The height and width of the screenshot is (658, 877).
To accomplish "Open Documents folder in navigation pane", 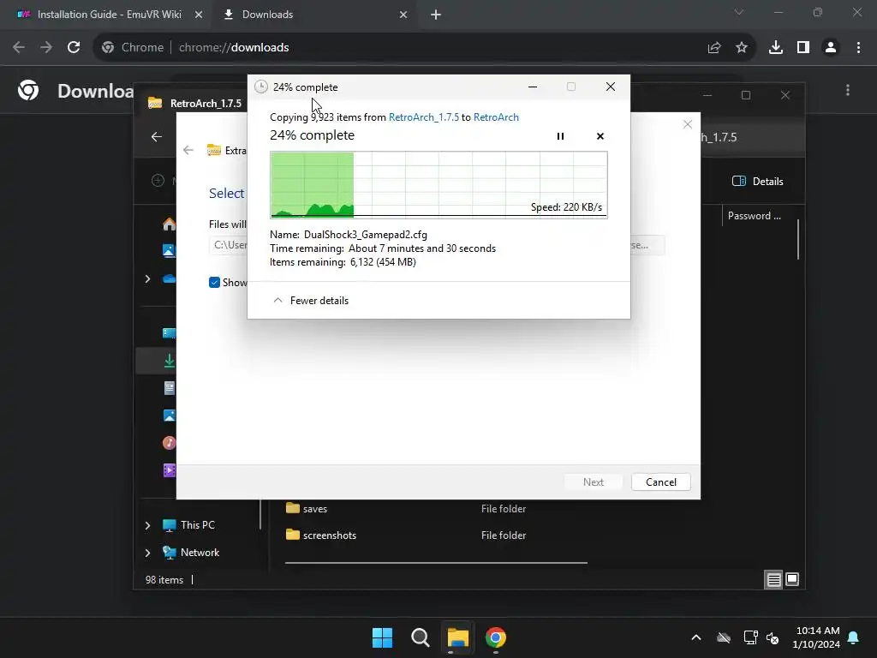I will [169, 388].
